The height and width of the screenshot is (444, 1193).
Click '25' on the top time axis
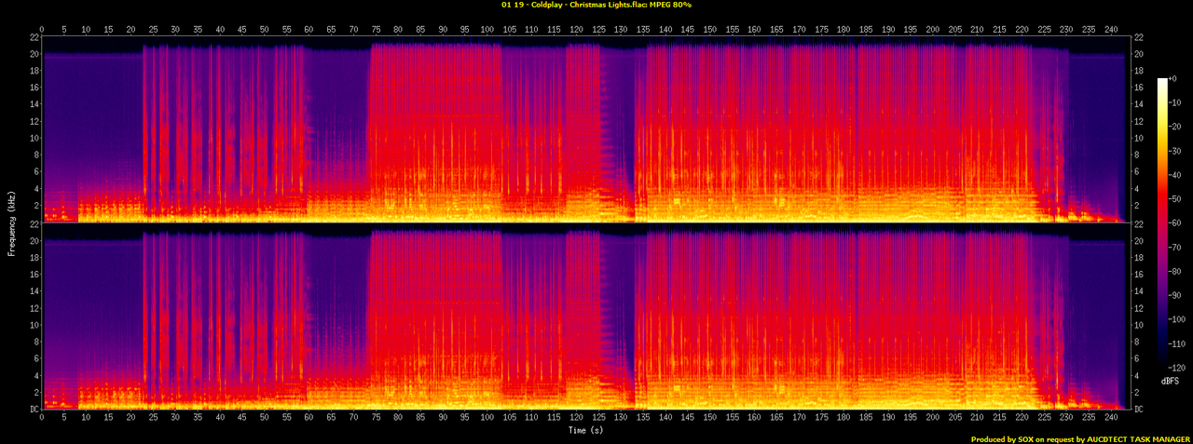click(153, 30)
